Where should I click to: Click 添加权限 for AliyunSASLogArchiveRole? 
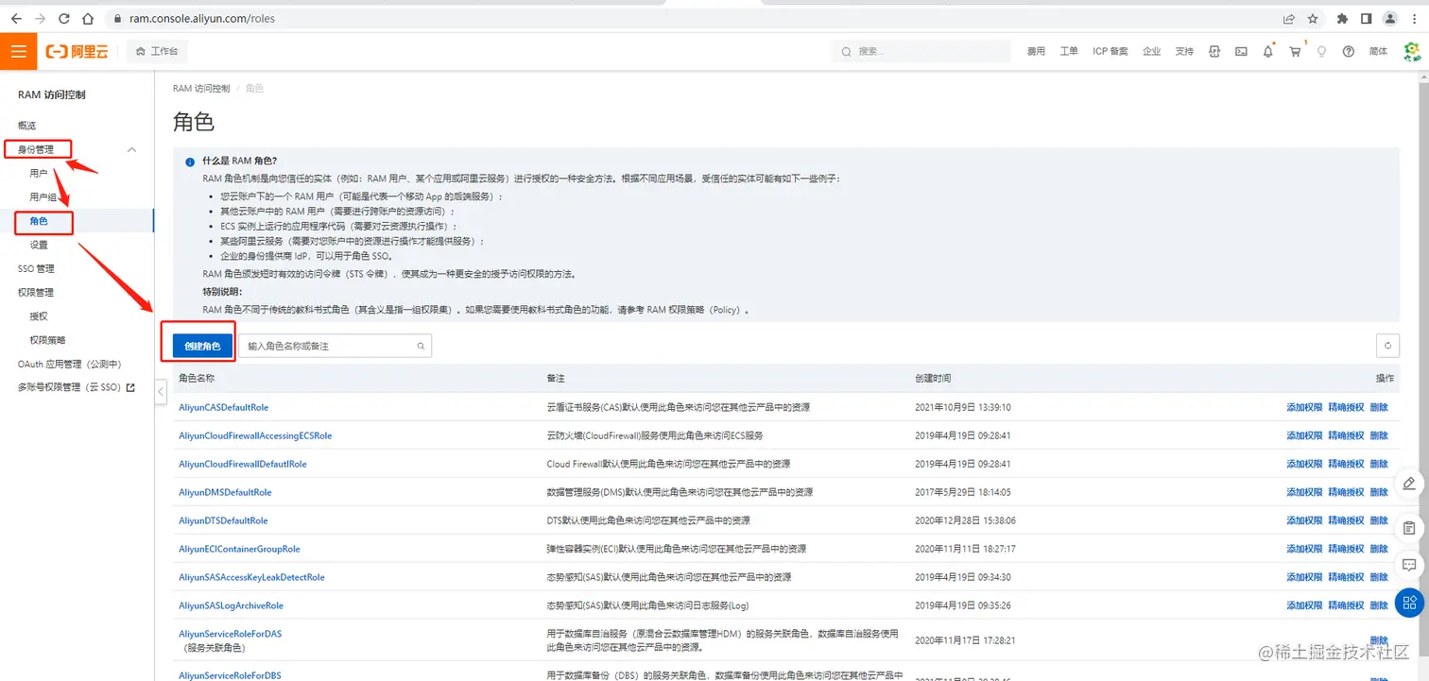(1304, 605)
